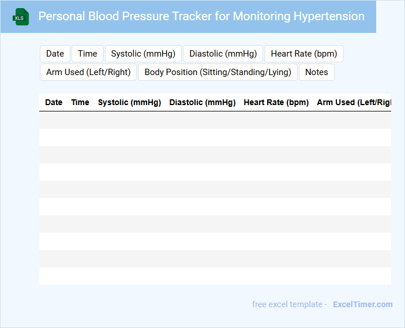
Task: Select the Diastolic (mmHg) column header
Action: click(202, 102)
